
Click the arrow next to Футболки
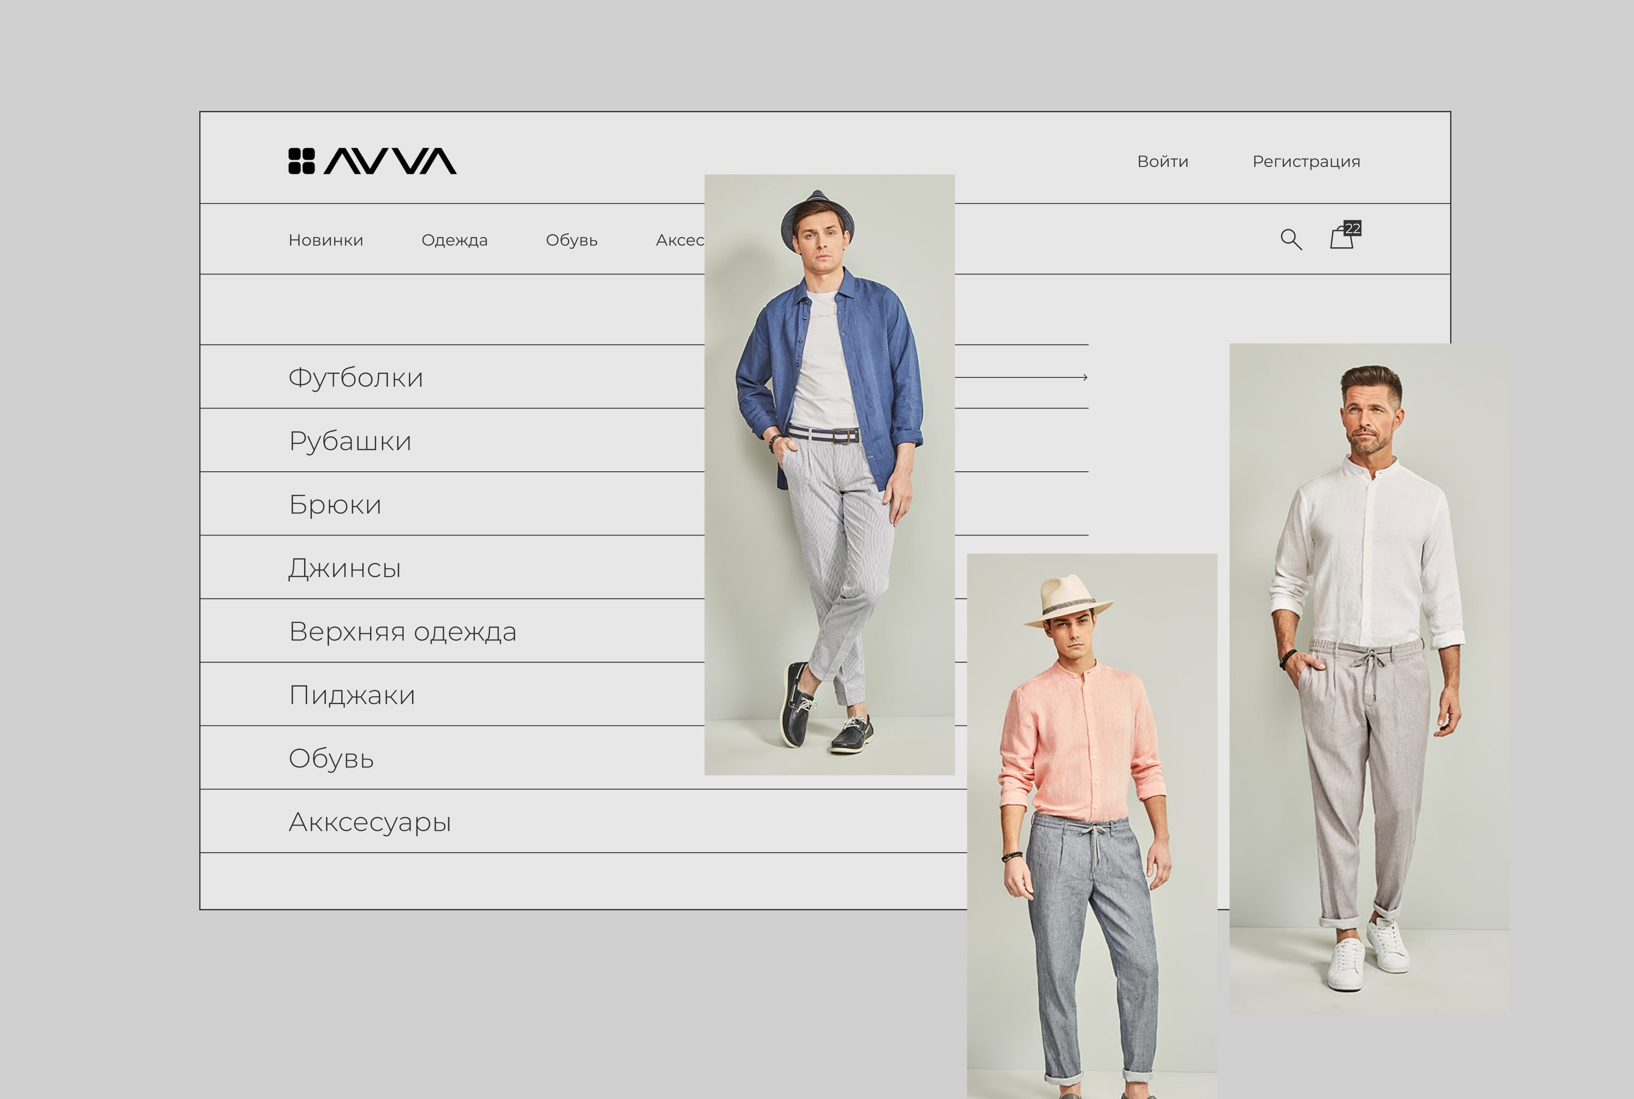point(1021,377)
